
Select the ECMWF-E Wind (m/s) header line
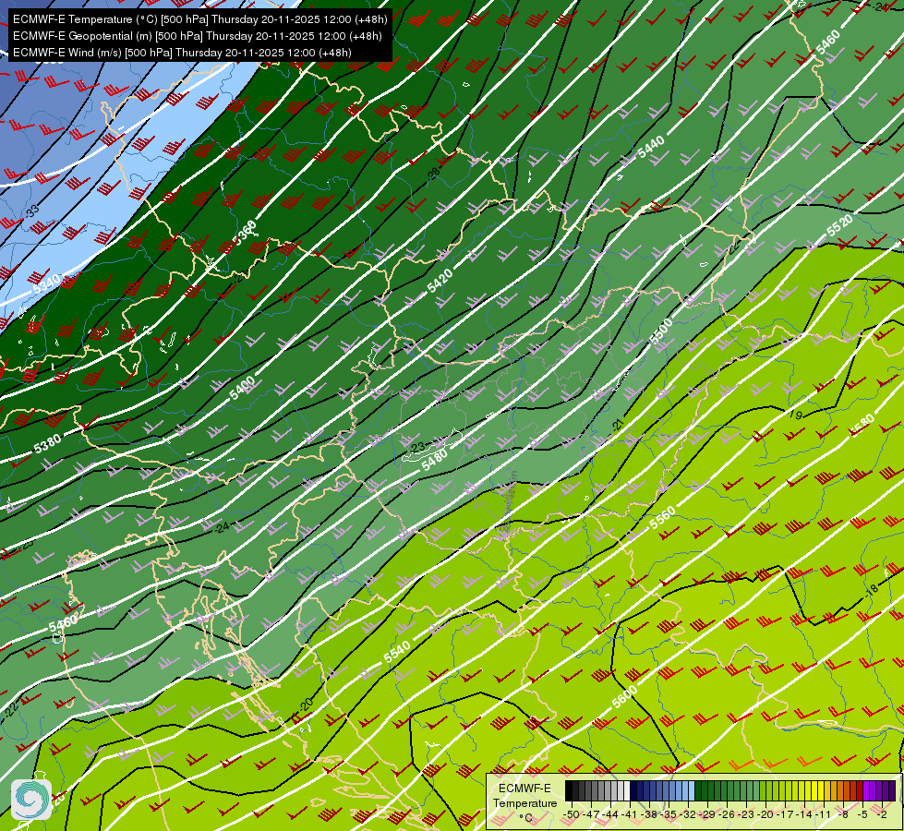click(x=182, y=53)
